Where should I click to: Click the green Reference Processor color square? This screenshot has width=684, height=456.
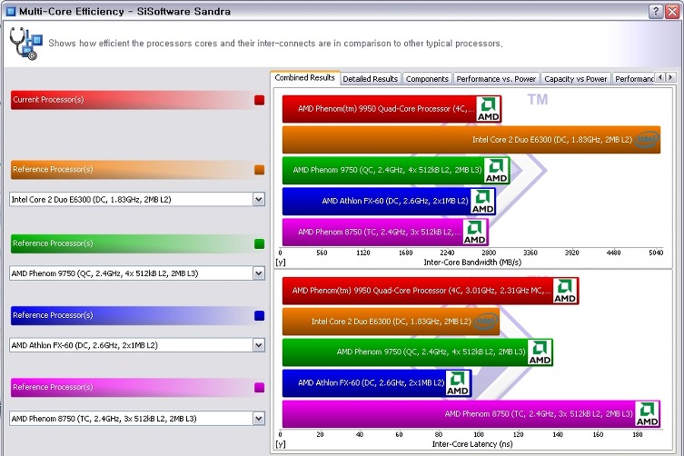pos(259,243)
